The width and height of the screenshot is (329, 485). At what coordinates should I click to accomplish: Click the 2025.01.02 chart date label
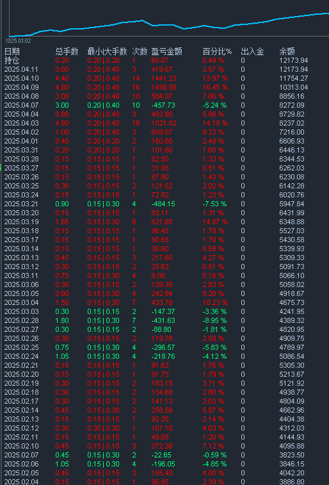coord(18,41)
